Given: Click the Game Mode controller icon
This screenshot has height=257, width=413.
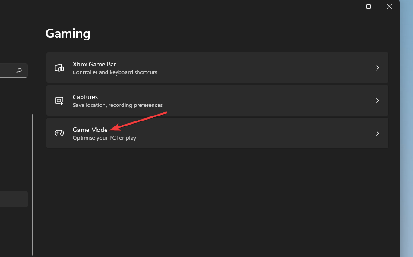Looking at the screenshot, I should (59, 133).
